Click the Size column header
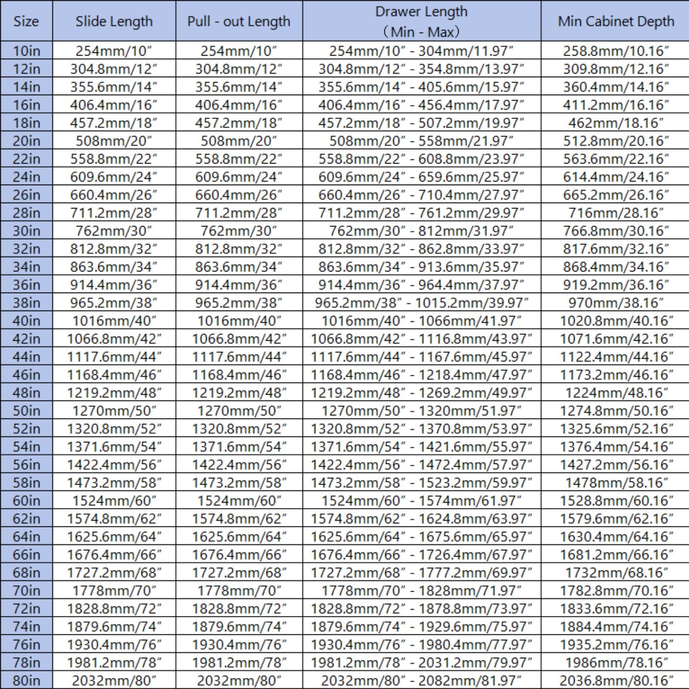Screen dimensions: 689x689 26,21
